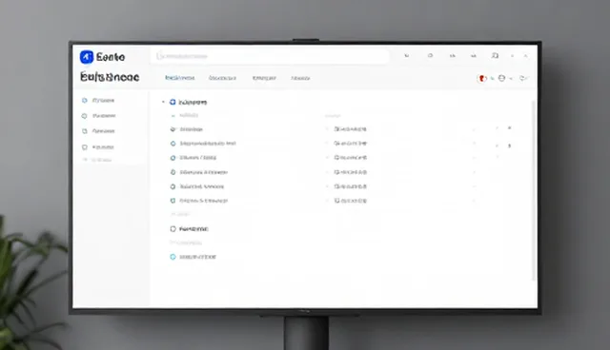Screen dimensions: 610x350
Task: Click the blue icon of the expanded group header
Action: 173,102
